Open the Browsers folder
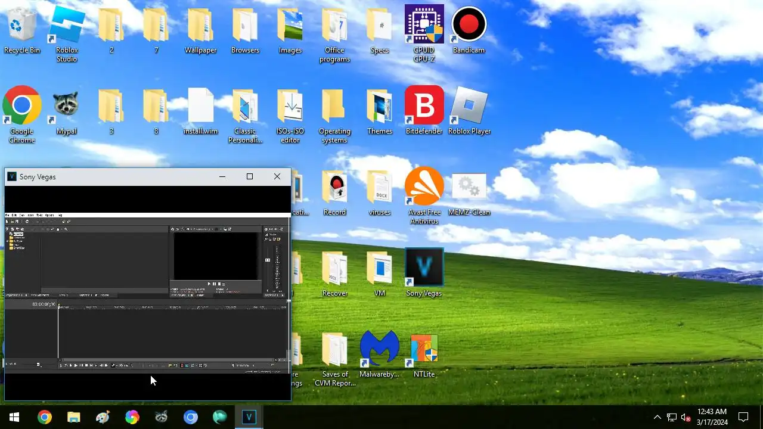 pyautogui.click(x=246, y=30)
